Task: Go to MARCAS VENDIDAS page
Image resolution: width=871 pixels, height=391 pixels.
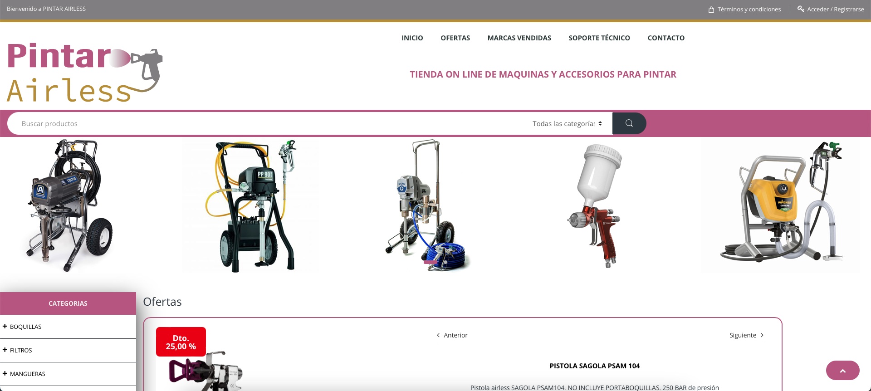Action: click(519, 38)
